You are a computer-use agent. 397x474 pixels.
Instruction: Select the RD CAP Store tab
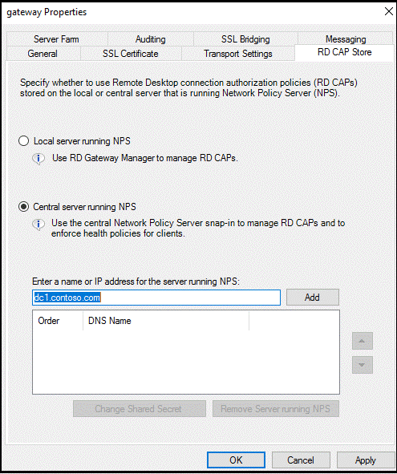[x=344, y=52]
